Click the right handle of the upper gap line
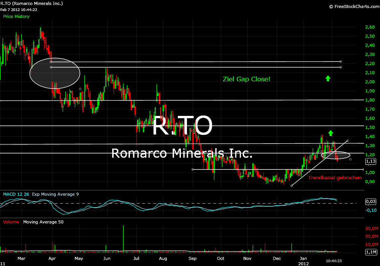Screen dimensions: 380x266 tap(341, 61)
